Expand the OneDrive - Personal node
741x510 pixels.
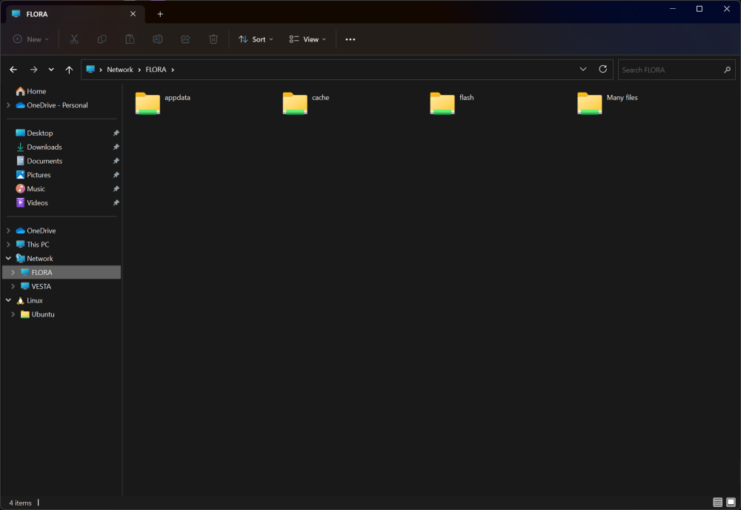point(8,105)
